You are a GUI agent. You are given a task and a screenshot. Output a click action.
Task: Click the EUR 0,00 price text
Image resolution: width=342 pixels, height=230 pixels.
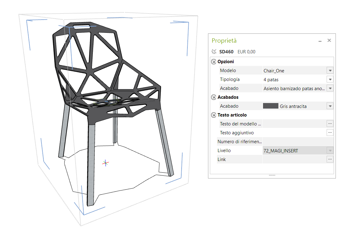click(x=246, y=52)
